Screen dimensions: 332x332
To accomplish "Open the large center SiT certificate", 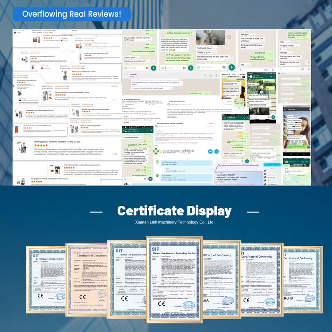I will (x=174, y=280).
